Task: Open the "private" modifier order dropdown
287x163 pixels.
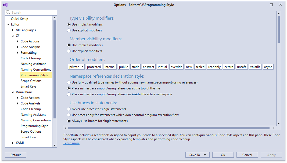Action: (82, 67)
